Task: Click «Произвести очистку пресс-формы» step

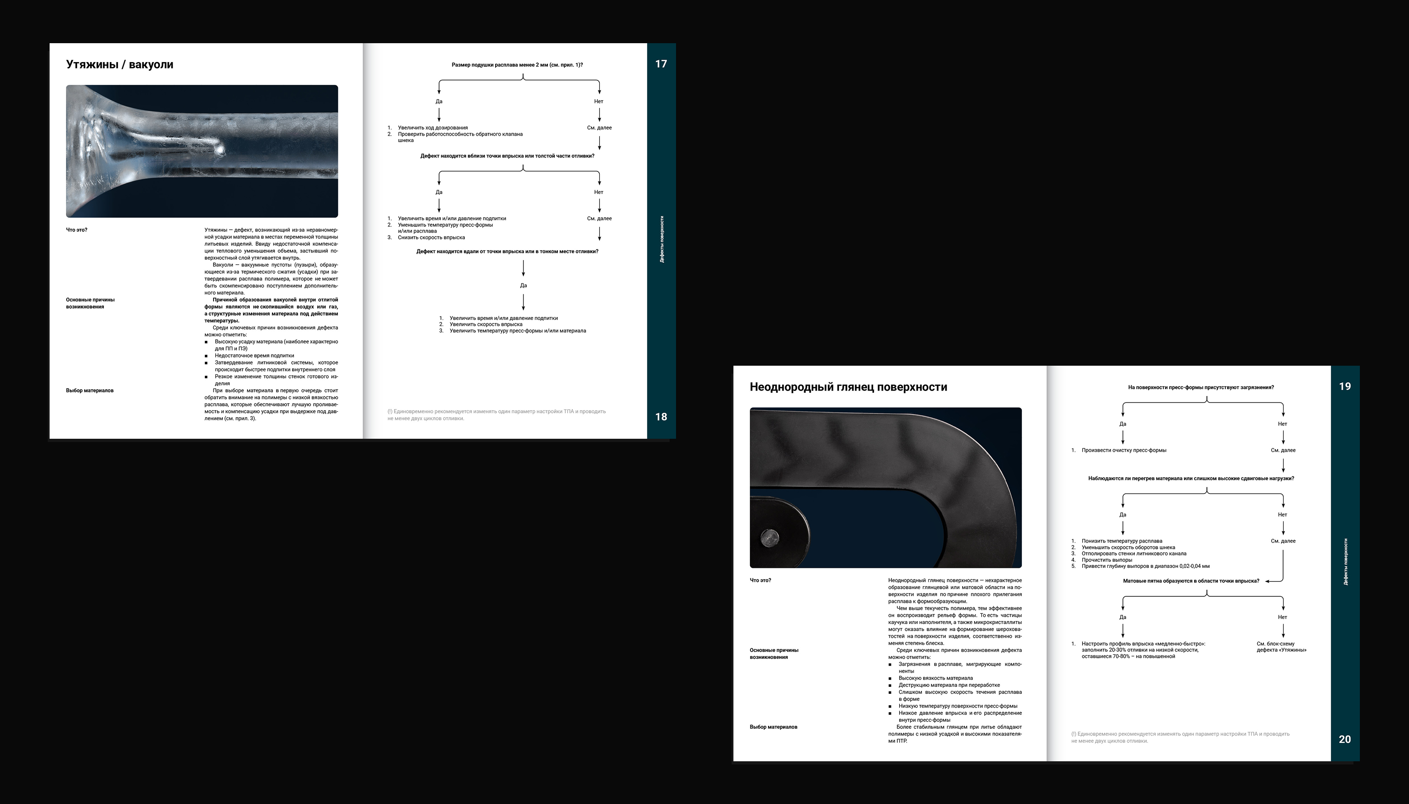Action: pos(1123,451)
